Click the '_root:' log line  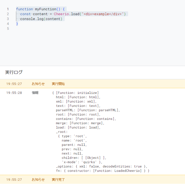[x=62, y=132]
